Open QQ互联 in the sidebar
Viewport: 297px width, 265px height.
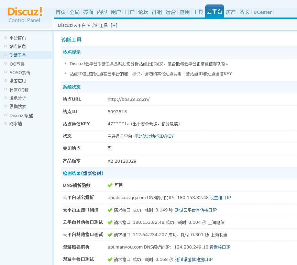click(17, 64)
